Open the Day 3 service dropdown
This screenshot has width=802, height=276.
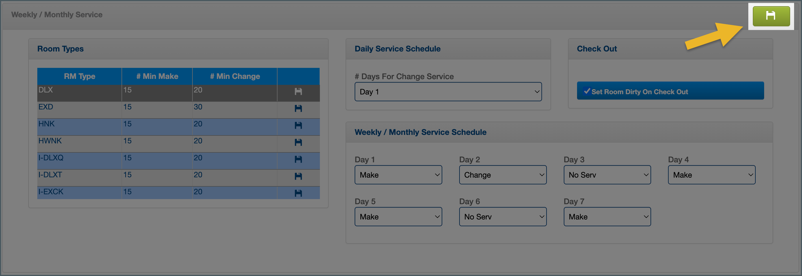coord(607,175)
